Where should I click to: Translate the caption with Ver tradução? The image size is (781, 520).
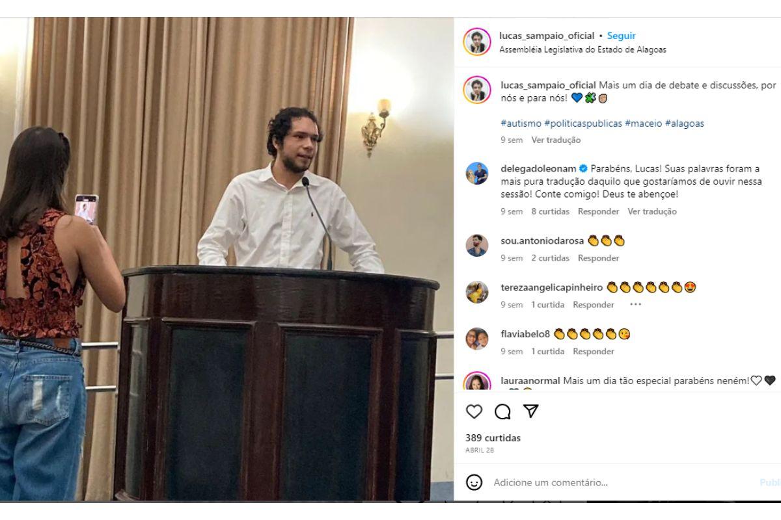click(x=556, y=140)
